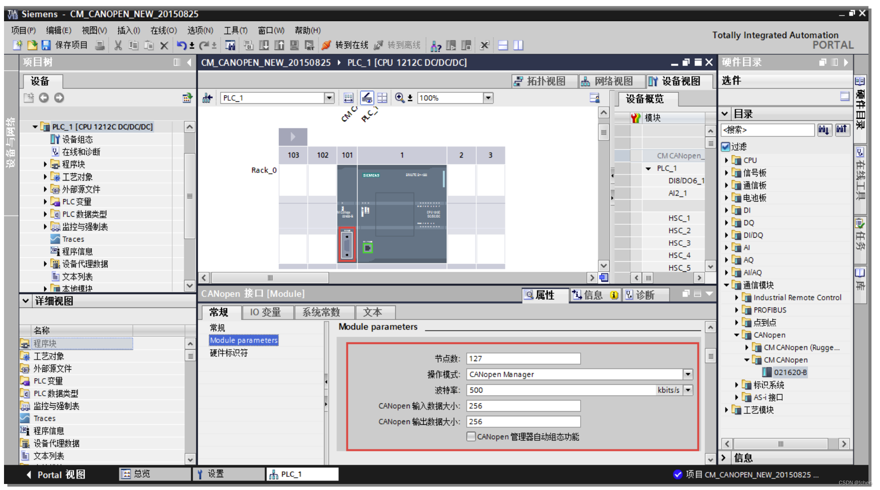Viewport: 880px width, 490px height.
Task: Collapse the 项目树 panel arrow
Action: click(189, 62)
